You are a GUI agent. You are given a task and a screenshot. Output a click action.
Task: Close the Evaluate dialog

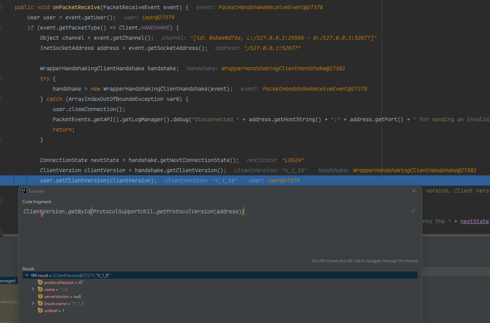[413, 191]
